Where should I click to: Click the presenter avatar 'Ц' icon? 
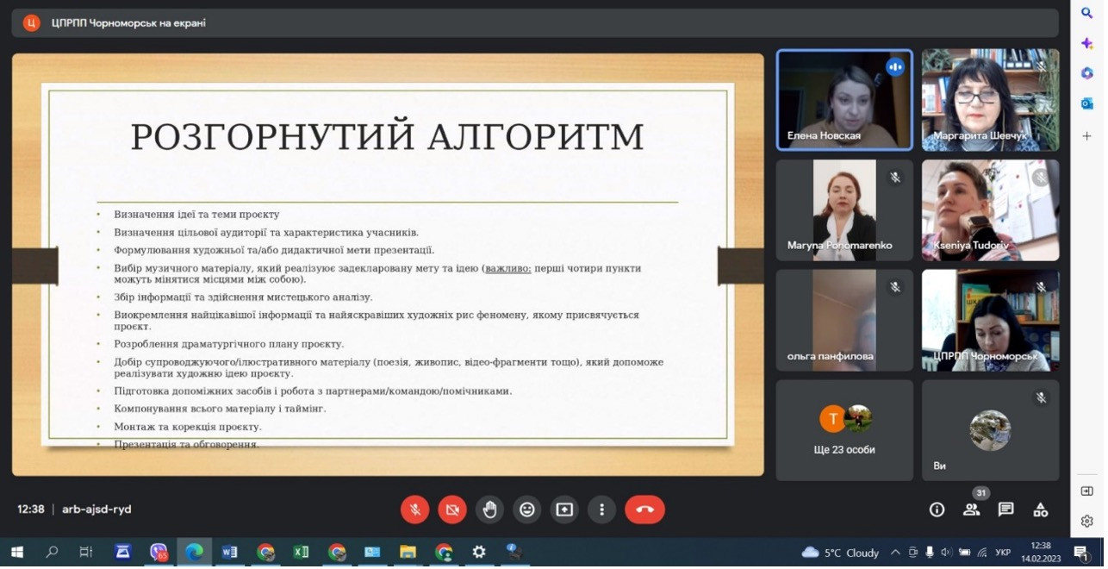[x=31, y=23]
